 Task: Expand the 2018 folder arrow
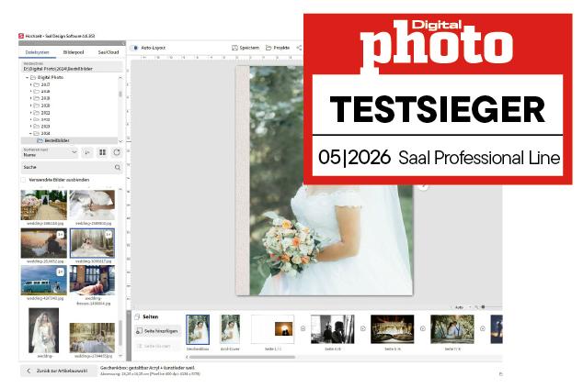(x=31, y=91)
